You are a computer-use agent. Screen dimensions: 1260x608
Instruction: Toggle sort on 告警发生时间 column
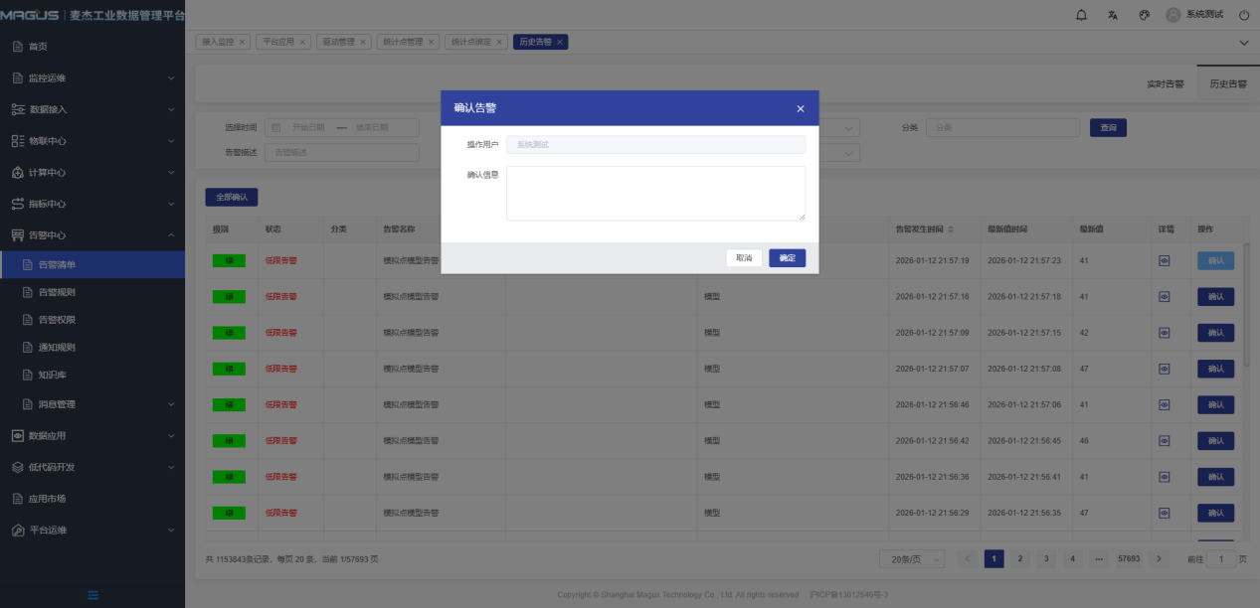click(950, 229)
